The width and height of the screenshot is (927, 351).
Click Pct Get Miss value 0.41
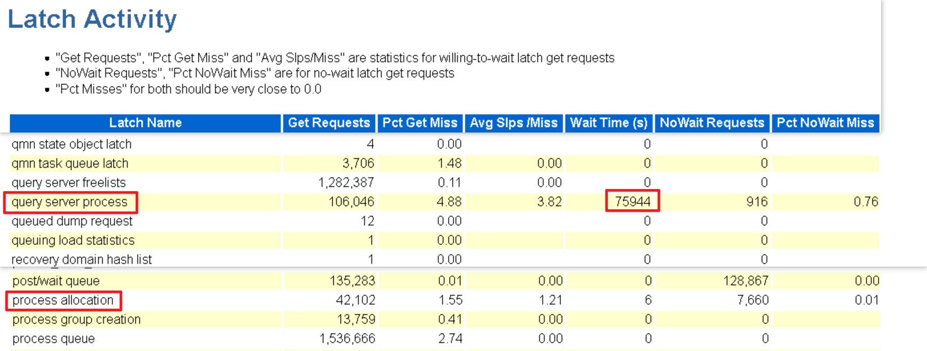[x=450, y=319]
